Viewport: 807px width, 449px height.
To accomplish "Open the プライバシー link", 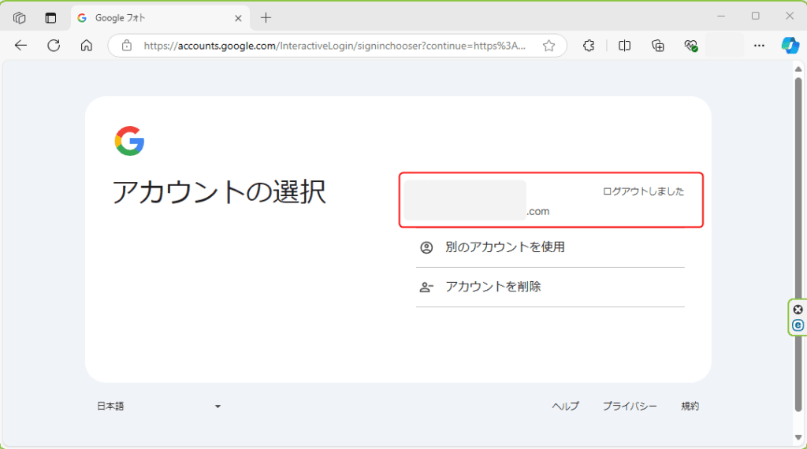I will [x=630, y=406].
